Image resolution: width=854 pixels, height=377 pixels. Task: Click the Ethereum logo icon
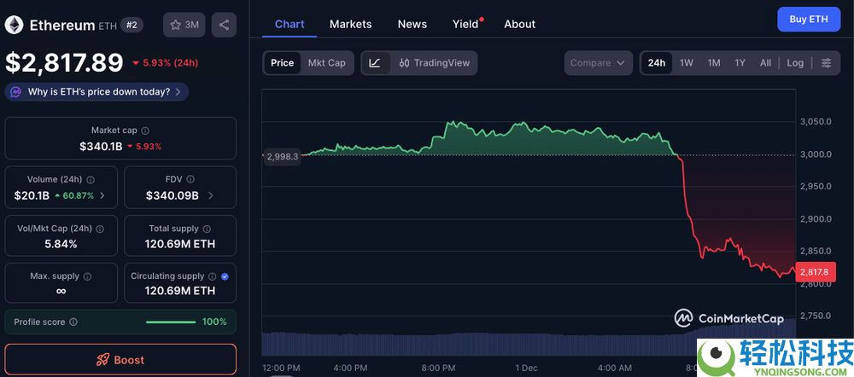click(x=15, y=25)
